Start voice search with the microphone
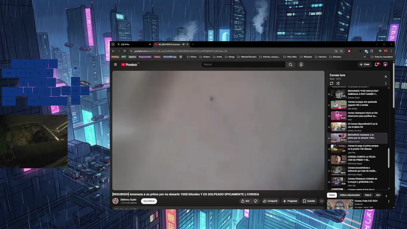Image resolution: width=407 pixels, height=229 pixels. point(301,65)
